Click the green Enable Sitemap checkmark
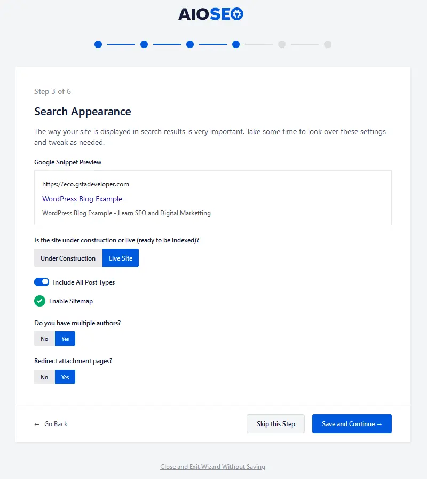Screen dimensions: 427x479 point(39,301)
